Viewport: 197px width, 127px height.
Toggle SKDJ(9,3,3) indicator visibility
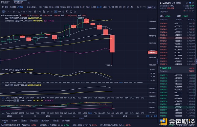click(x=16, y=70)
